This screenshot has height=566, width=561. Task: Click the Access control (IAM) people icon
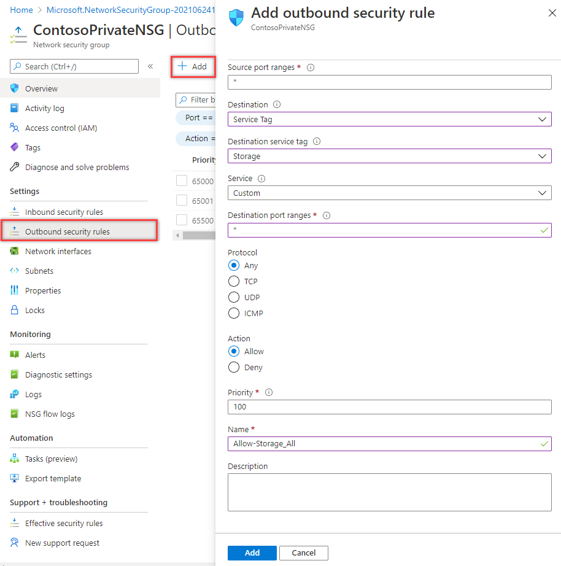(x=15, y=128)
